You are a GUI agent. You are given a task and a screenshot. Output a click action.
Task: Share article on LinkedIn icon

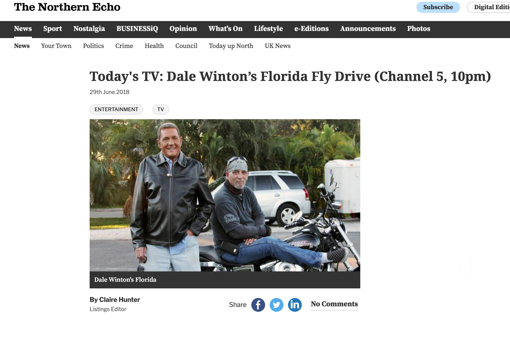pos(295,305)
